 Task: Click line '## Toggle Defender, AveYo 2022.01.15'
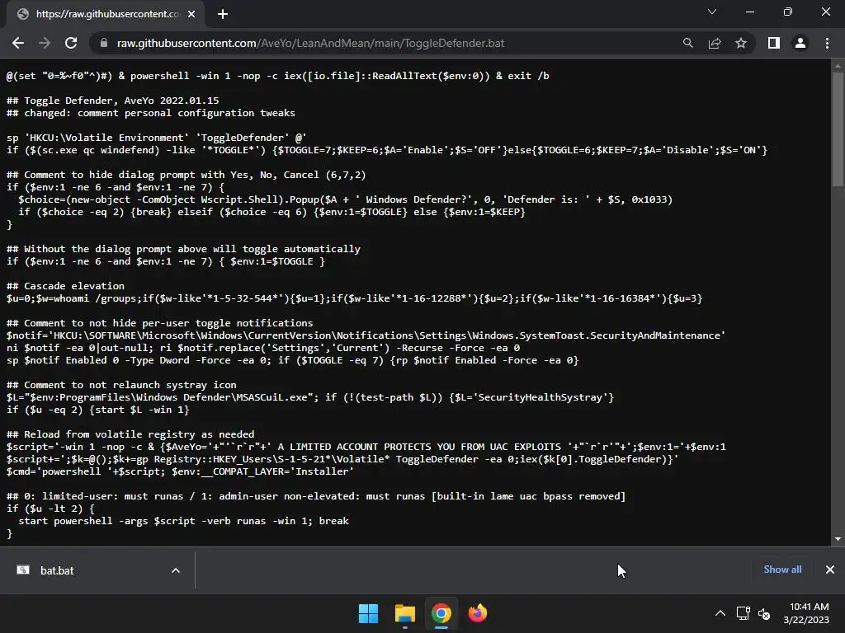pyautogui.click(x=112, y=101)
